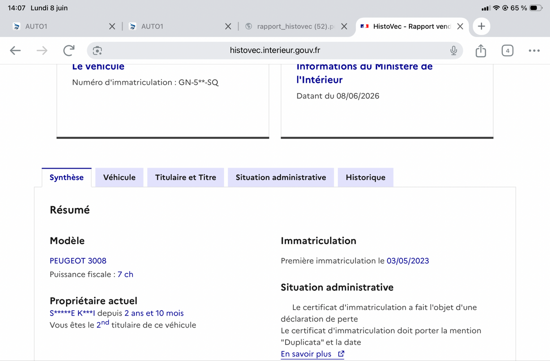Close the rapport_histovec (52) tab

tap(344, 27)
